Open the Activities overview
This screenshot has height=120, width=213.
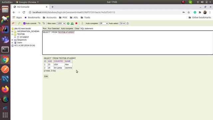7,2
